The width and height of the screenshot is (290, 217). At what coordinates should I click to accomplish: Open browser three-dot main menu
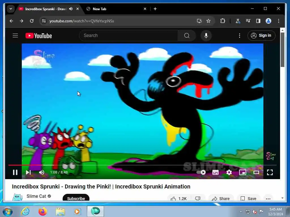[x=279, y=21]
